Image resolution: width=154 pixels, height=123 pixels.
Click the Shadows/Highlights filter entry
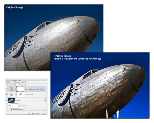[18, 110]
